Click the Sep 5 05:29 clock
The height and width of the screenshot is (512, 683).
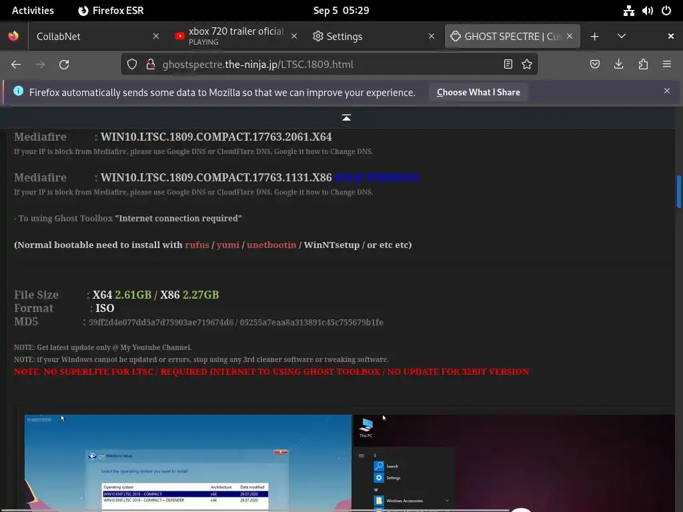click(341, 11)
